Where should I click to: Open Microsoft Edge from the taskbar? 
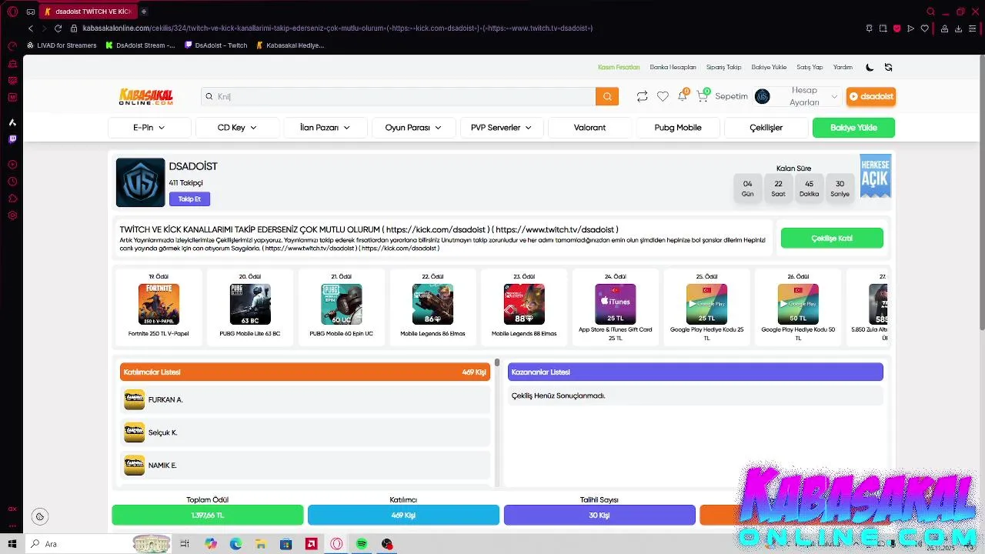[x=235, y=544]
